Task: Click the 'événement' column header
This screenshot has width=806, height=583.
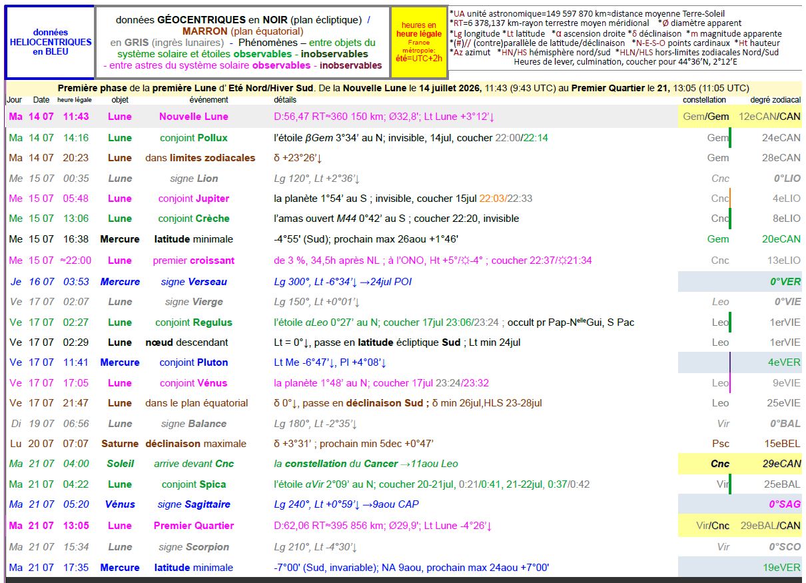Action: tap(208, 100)
